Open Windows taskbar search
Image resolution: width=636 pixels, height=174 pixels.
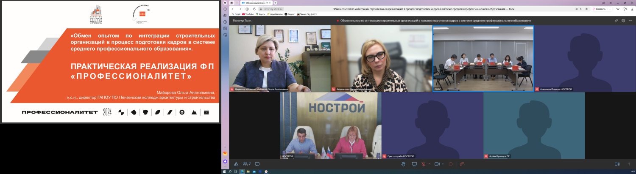click(230, 171)
